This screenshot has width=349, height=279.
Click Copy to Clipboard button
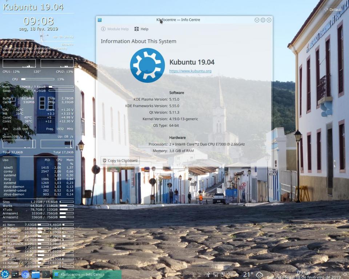click(x=120, y=161)
